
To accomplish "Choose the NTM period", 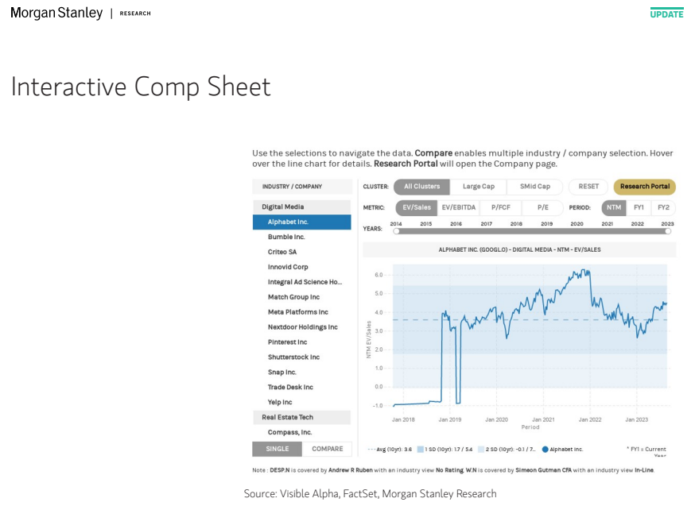I will point(614,207).
